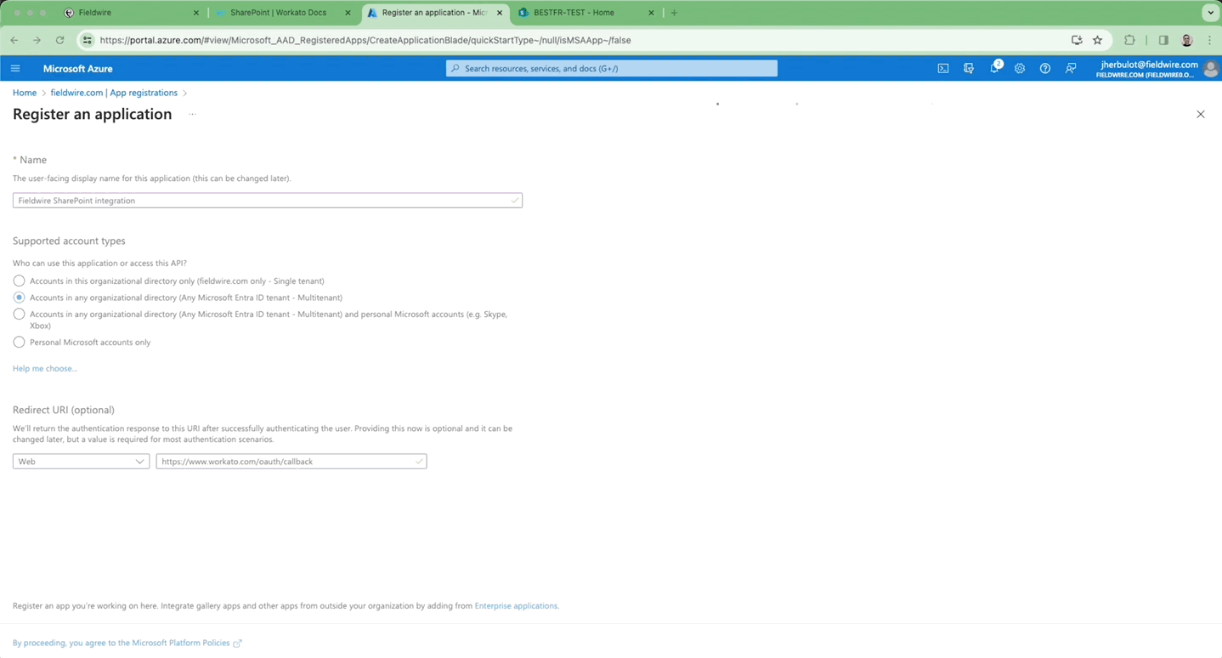Viewport: 1222px width, 658px height.
Task: Open the Azure help menu
Action: (x=1044, y=68)
